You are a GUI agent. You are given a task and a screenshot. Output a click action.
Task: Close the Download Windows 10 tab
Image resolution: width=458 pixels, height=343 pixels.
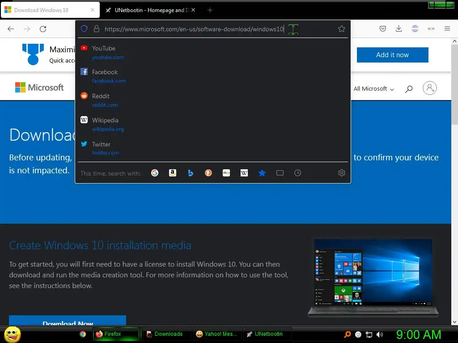click(x=92, y=10)
